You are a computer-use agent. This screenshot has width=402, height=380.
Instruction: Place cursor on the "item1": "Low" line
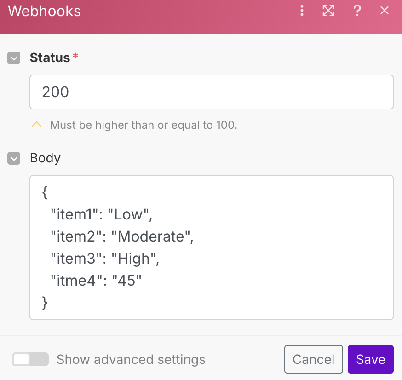tap(101, 214)
